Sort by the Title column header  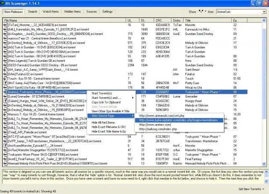point(208,20)
